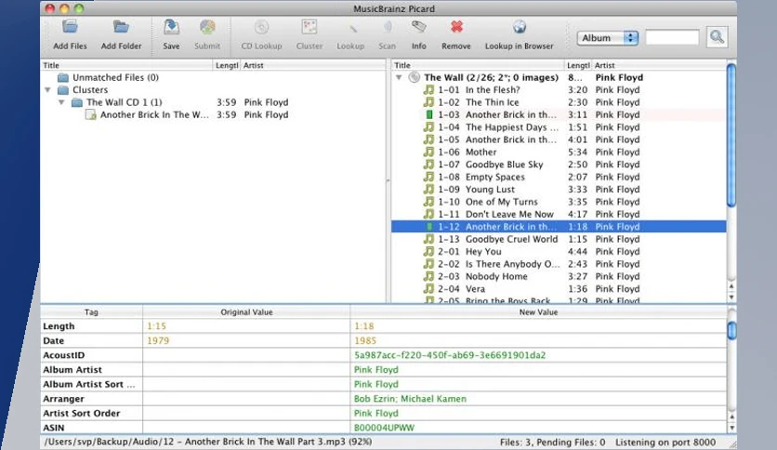Click the Original Value column header
This screenshot has height=450, width=777.
(x=246, y=312)
